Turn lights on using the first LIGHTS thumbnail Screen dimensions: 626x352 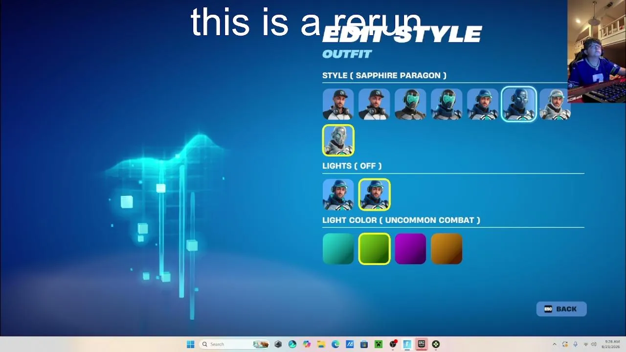[338, 195]
